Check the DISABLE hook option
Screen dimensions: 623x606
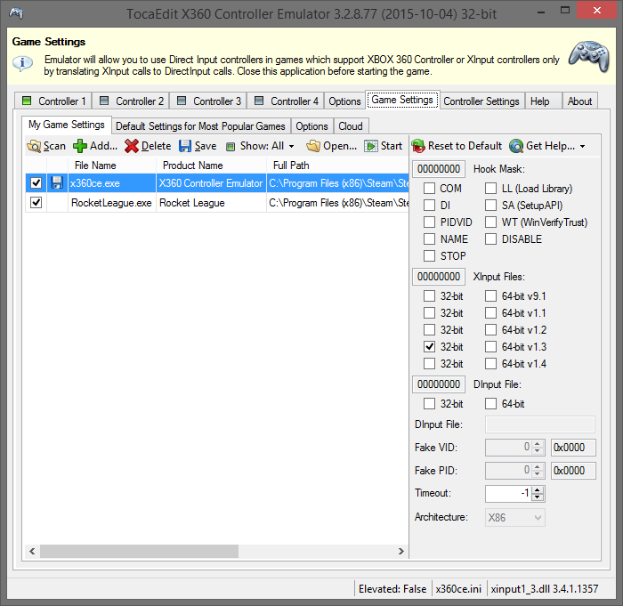(x=490, y=238)
